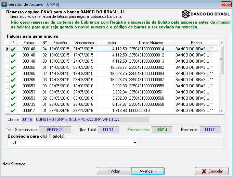
Task: Uncheck green checkmark for nosso número 23504310000000013
Action: click(13, 61)
